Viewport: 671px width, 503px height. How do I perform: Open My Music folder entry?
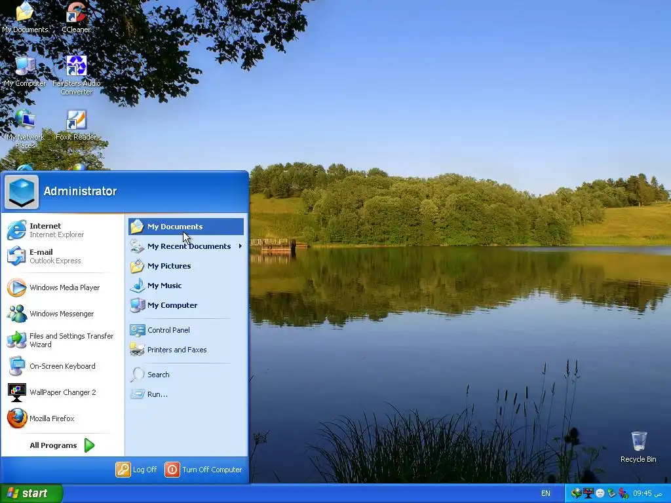click(185, 286)
